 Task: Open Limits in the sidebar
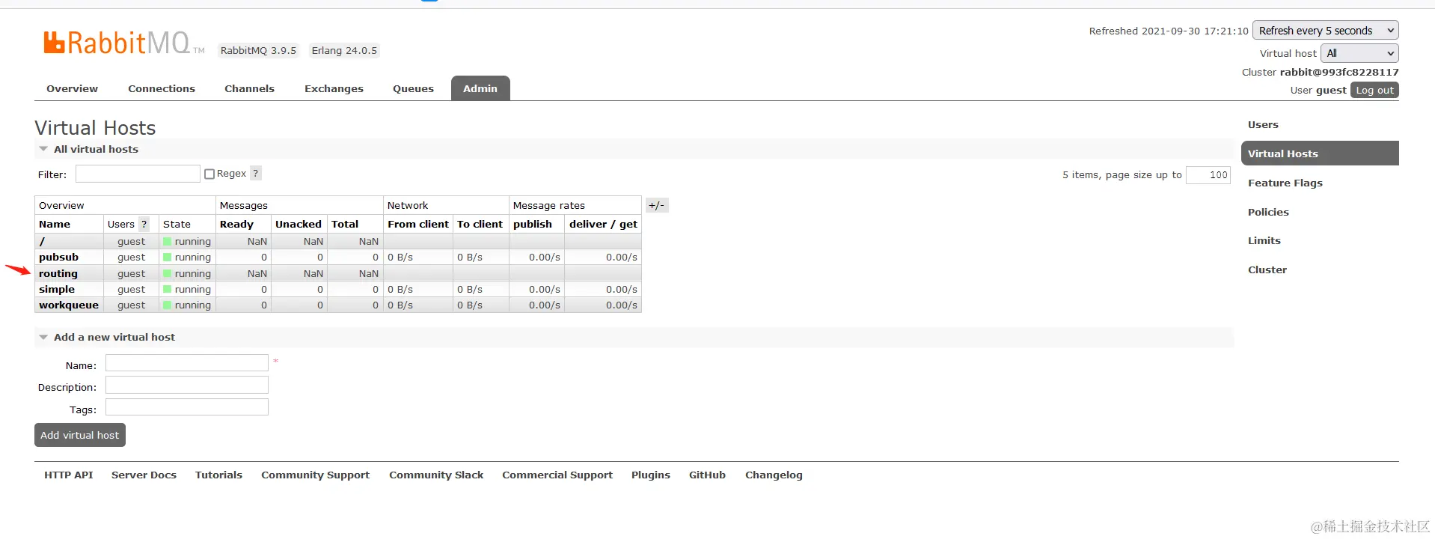1264,240
